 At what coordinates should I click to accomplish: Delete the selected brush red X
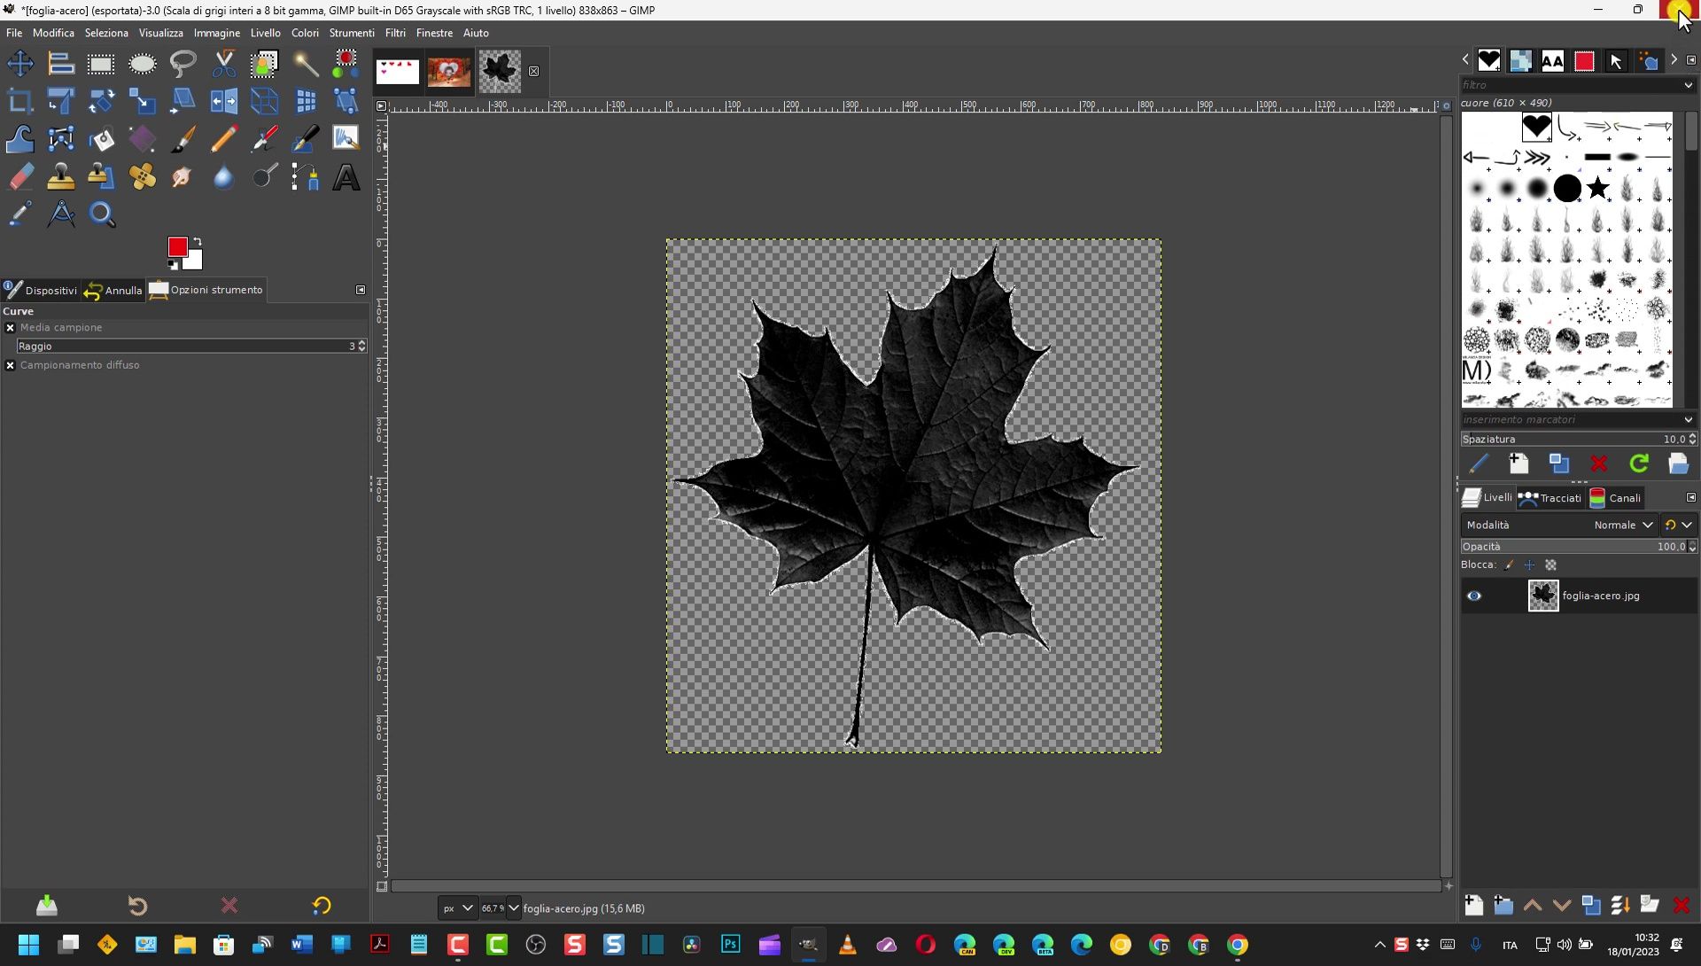[x=1598, y=464]
